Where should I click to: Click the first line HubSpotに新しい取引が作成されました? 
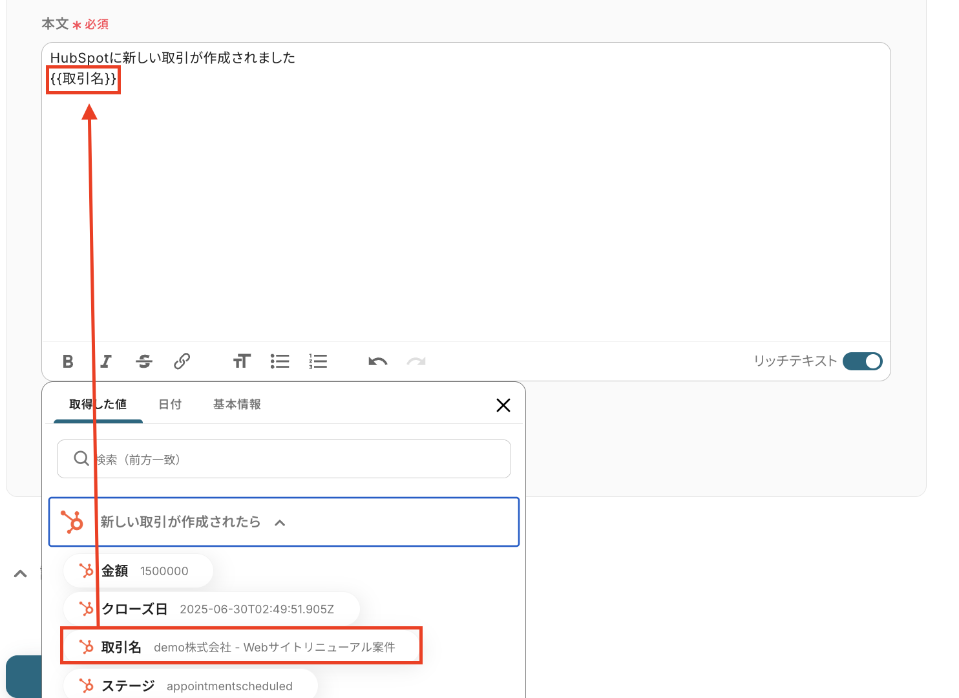[x=173, y=58]
